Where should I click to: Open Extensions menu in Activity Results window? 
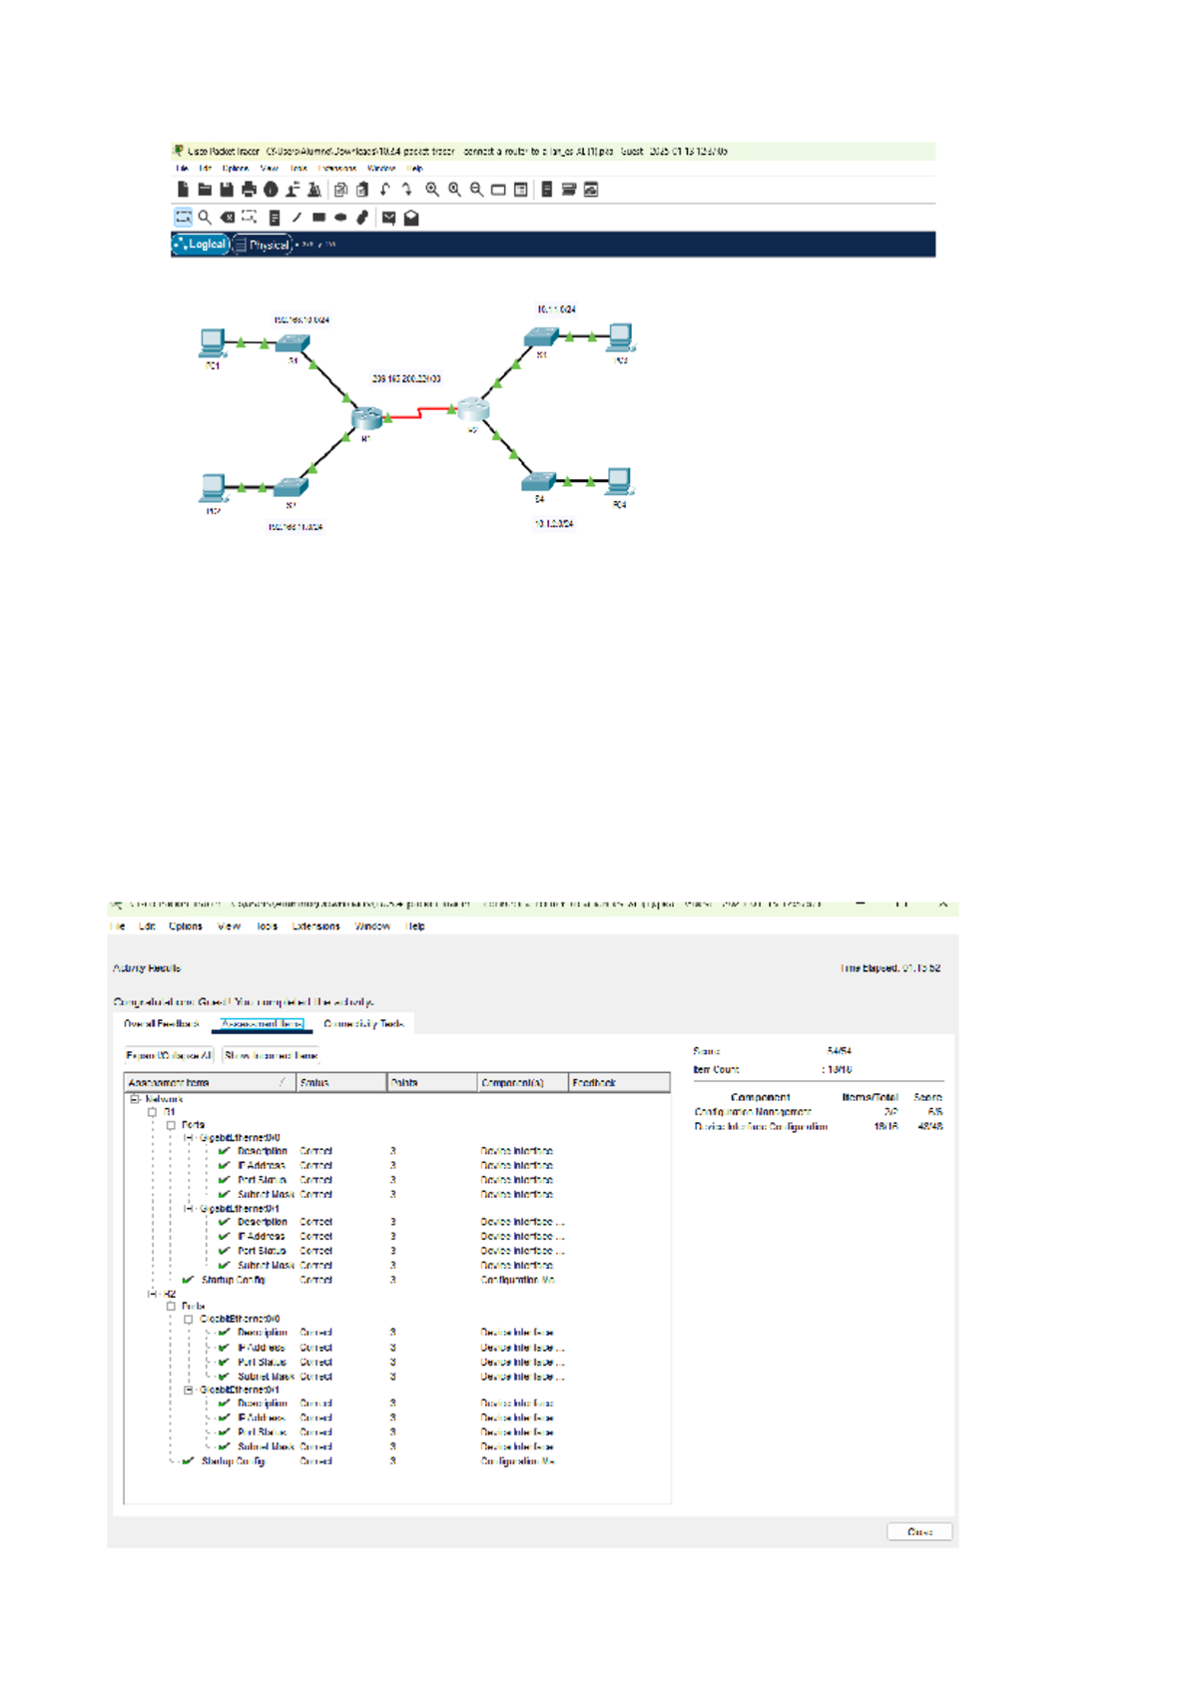pyautogui.click(x=316, y=926)
